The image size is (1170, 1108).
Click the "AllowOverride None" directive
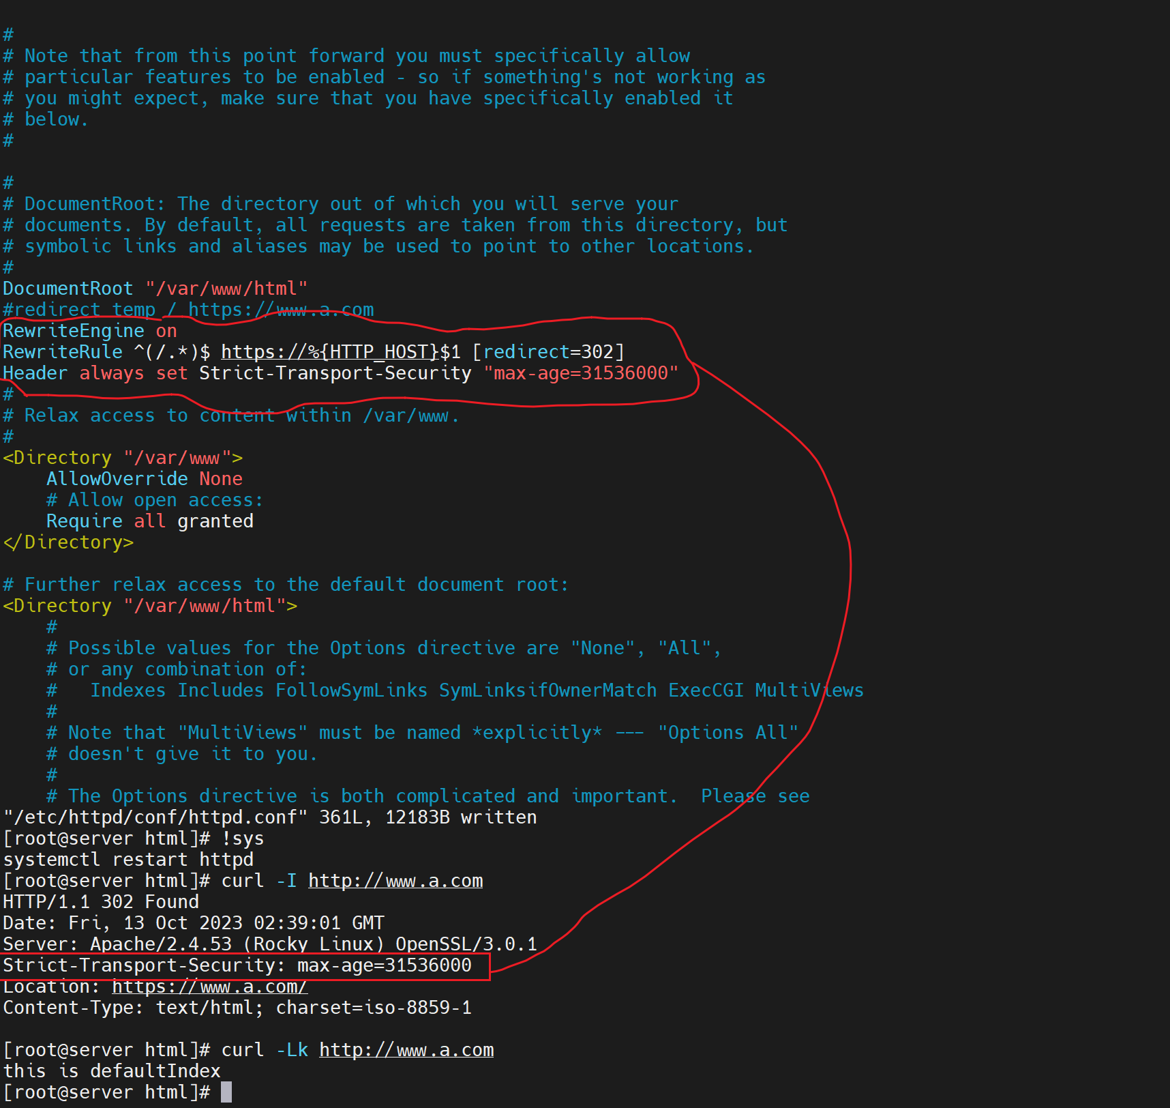click(145, 479)
